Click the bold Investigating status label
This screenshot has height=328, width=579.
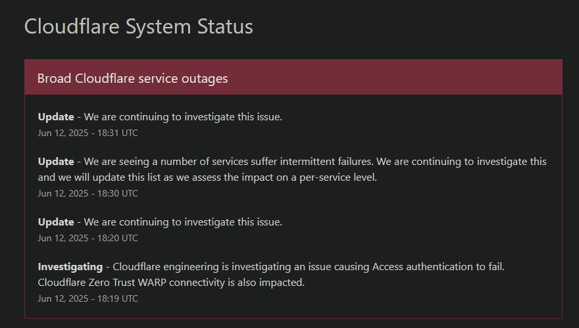[70, 267]
